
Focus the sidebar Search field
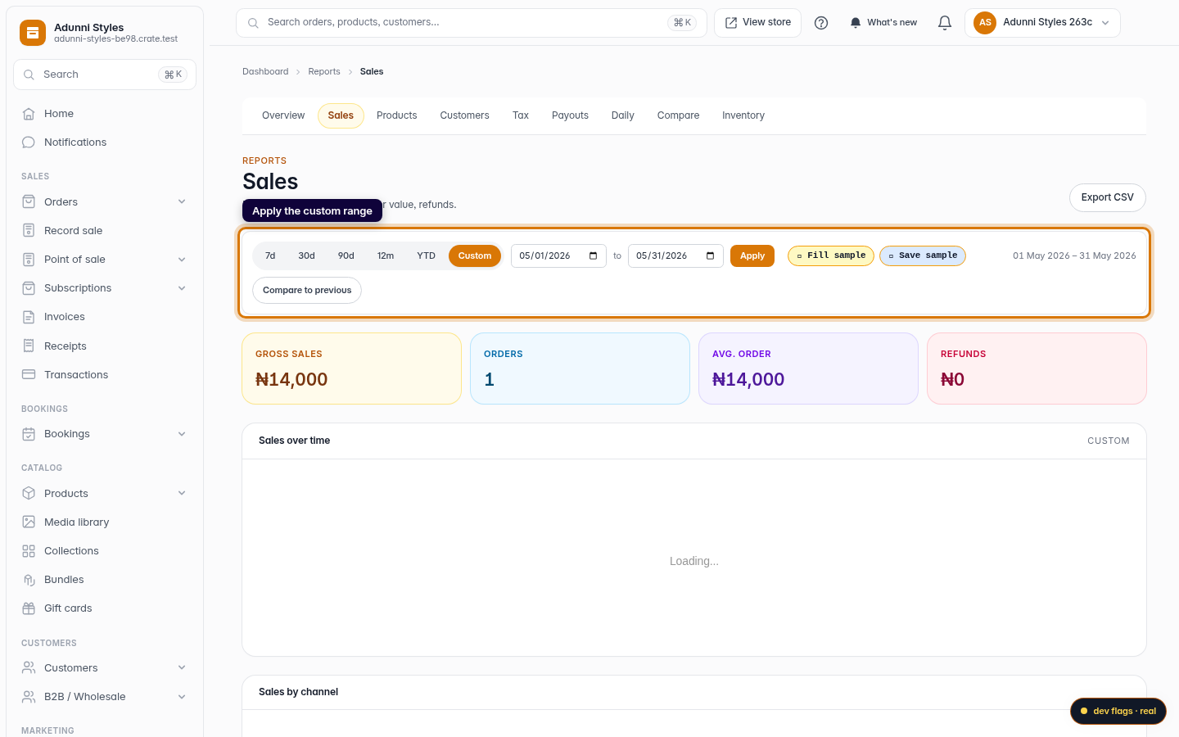point(105,75)
